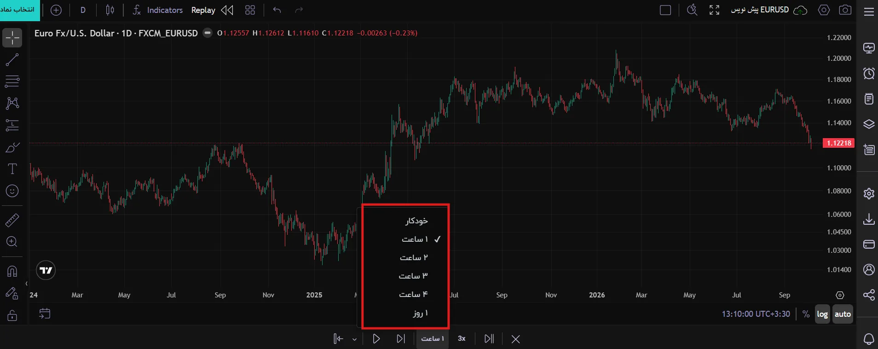
Task: Click the انتخاب نماد symbol button
Action: 20,10
